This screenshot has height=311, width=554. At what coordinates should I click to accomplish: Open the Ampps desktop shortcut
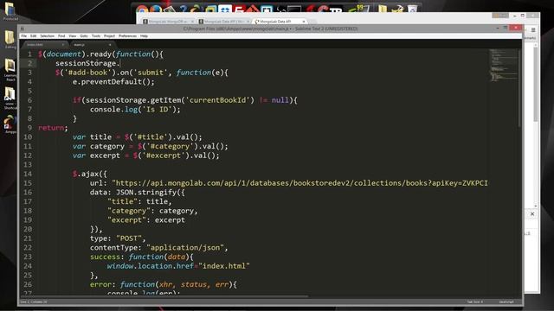pos(10,124)
